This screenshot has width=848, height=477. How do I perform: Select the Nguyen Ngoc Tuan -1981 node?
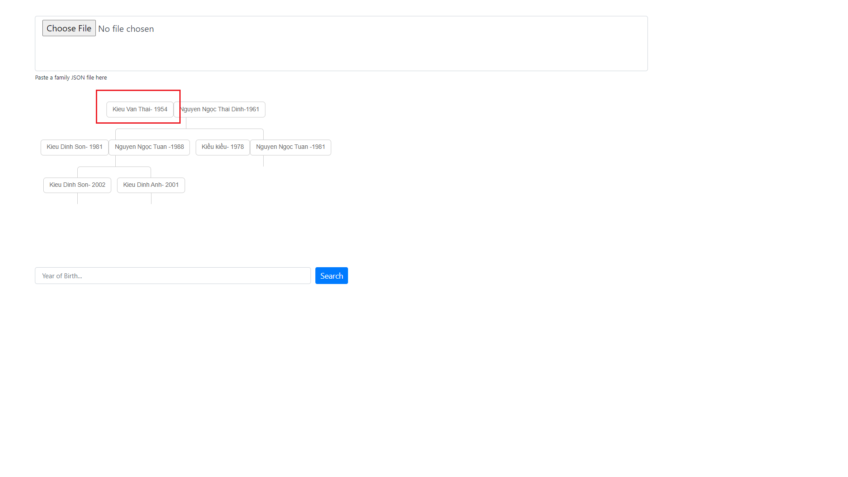click(x=290, y=147)
